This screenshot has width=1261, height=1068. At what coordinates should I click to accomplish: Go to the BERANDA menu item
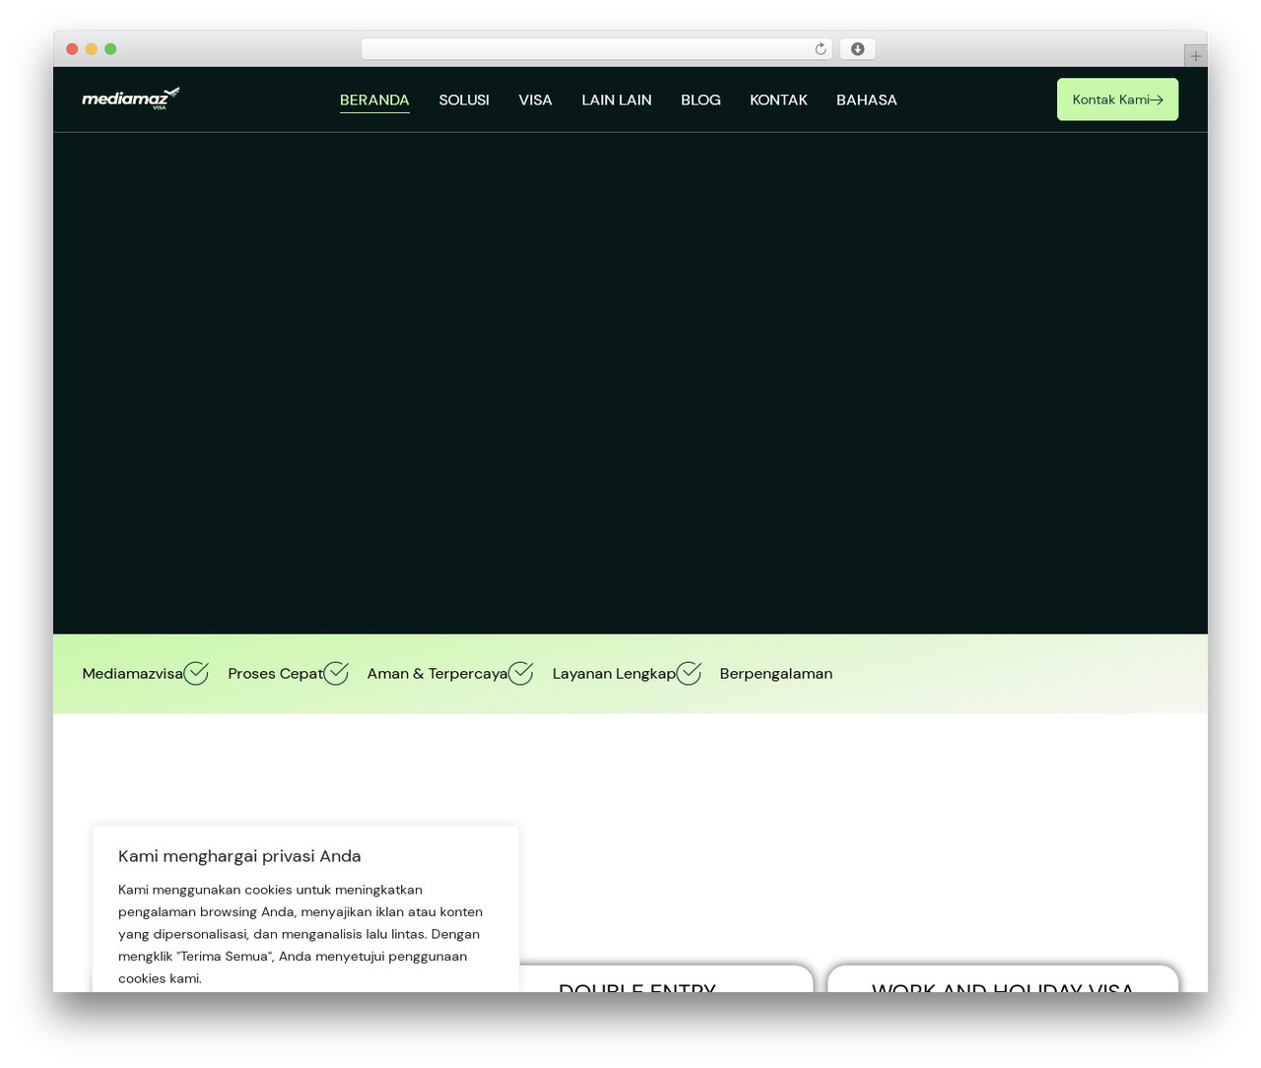[x=374, y=100]
